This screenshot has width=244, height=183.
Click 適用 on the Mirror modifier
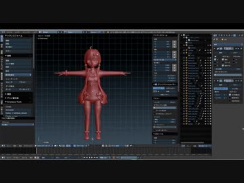(221, 53)
